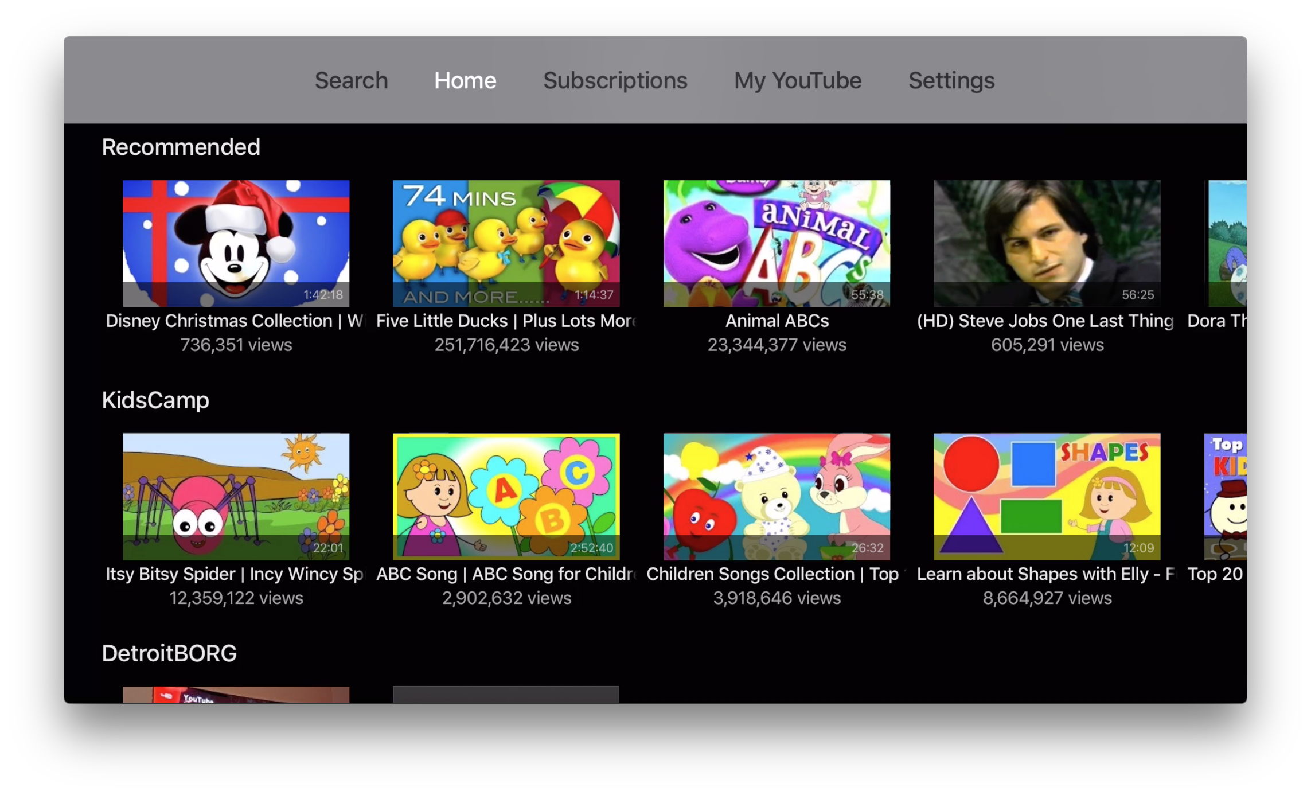Screen dimensions: 1311x795
Task: Select the partially visible Top 20 video
Action: (1226, 496)
